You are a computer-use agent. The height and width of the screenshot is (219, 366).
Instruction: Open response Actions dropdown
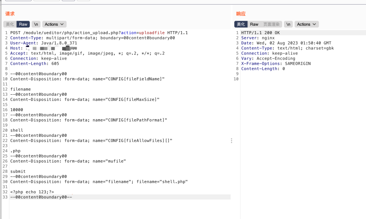click(307, 24)
